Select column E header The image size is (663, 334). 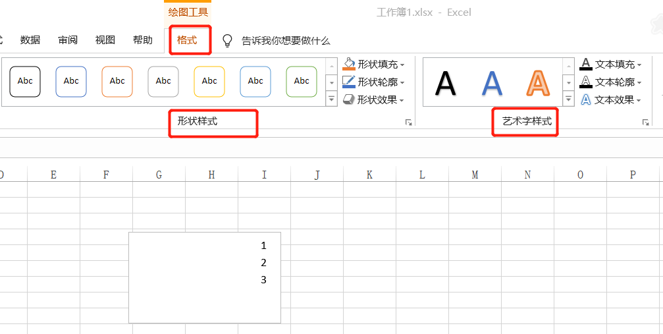pyautogui.click(x=53, y=175)
